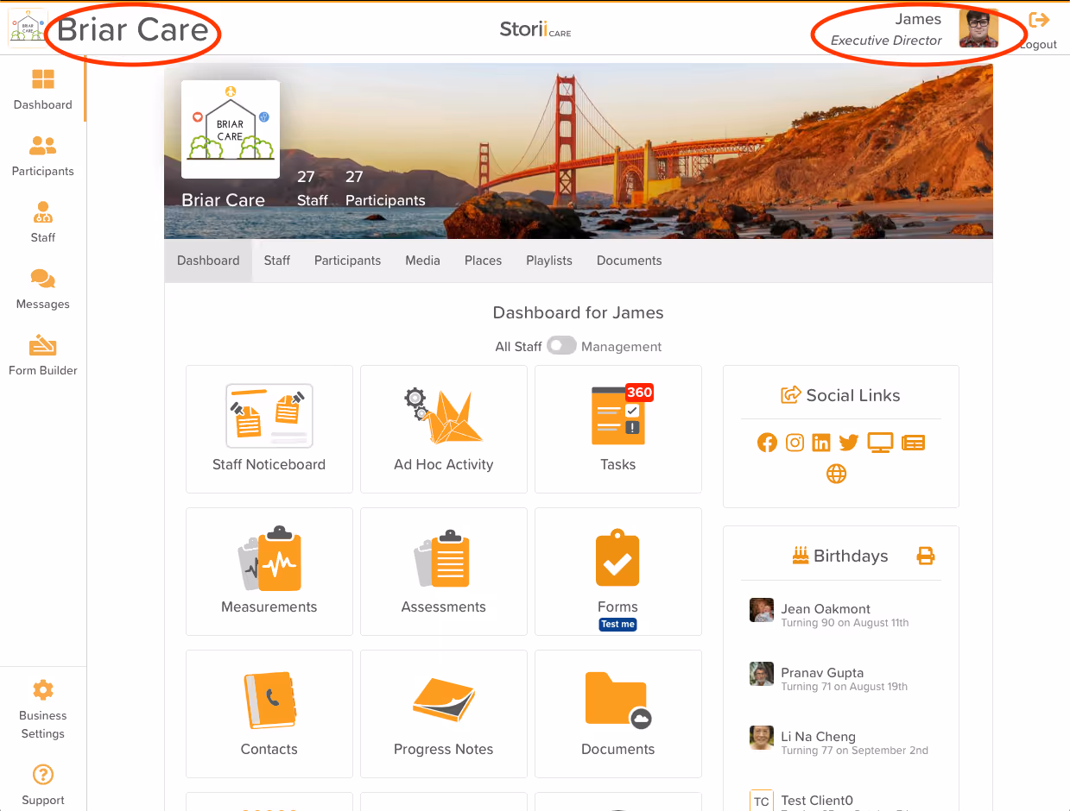Open Form Builder in the sidebar
Screen dimensions: 1070x811
[43, 355]
